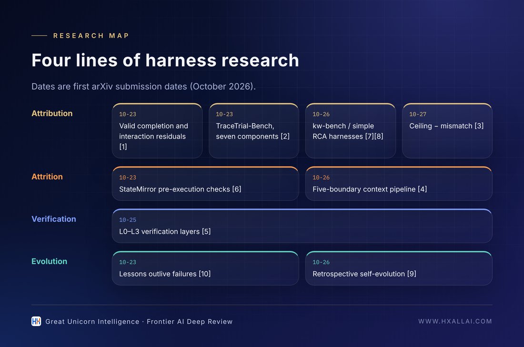Viewport: 524px width, 347px height.
Task: Select 'StateMirror pre-execution checks [6]' card
Action: (x=205, y=183)
